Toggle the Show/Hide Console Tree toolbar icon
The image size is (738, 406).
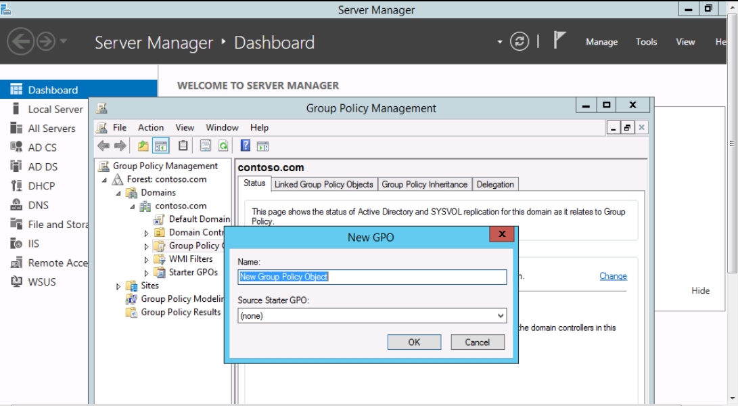click(x=161, y=145)
